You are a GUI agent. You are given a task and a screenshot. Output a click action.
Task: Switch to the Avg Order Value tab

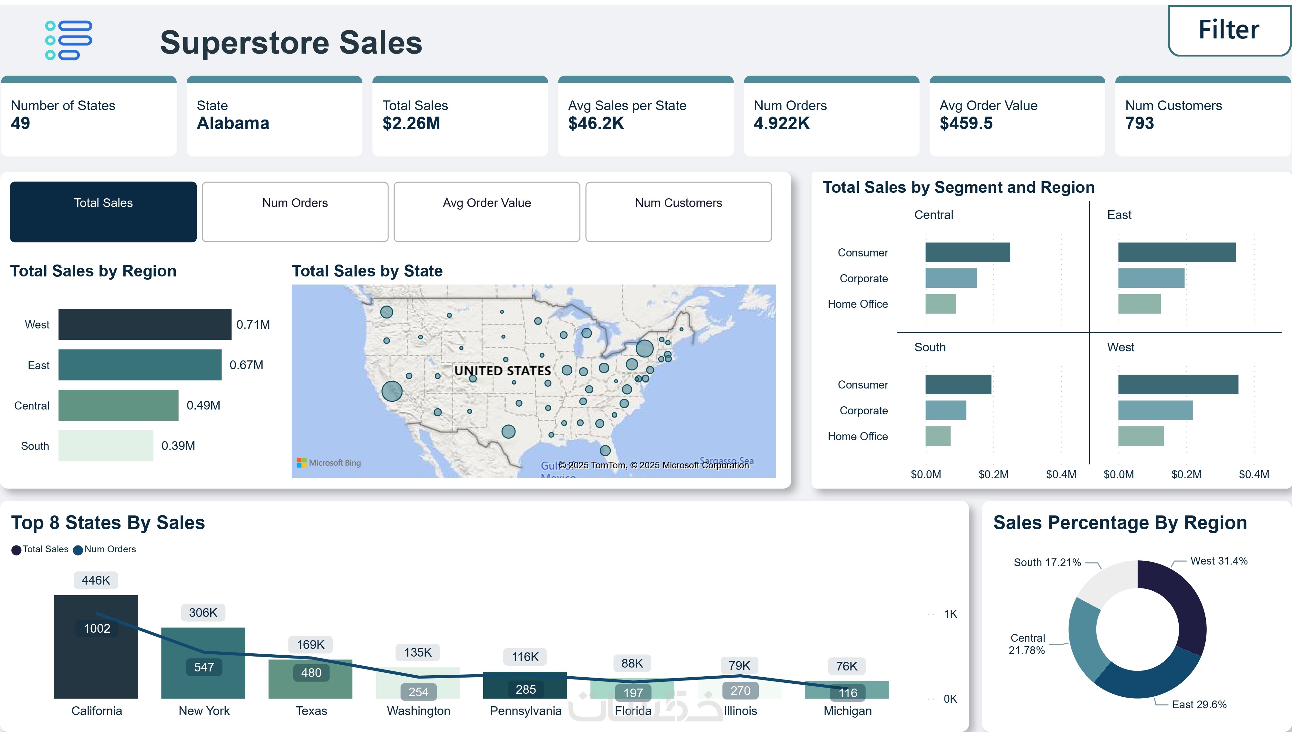pos(486,212)
